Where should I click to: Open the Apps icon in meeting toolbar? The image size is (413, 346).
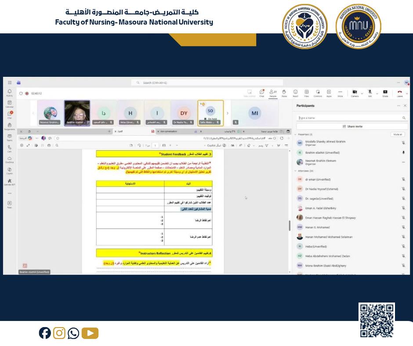(330, 93)
